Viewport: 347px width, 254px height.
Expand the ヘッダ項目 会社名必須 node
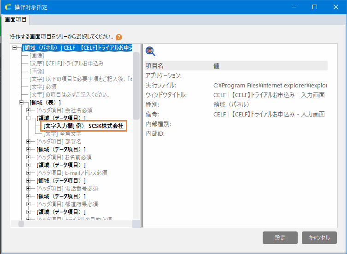[29, 110]
